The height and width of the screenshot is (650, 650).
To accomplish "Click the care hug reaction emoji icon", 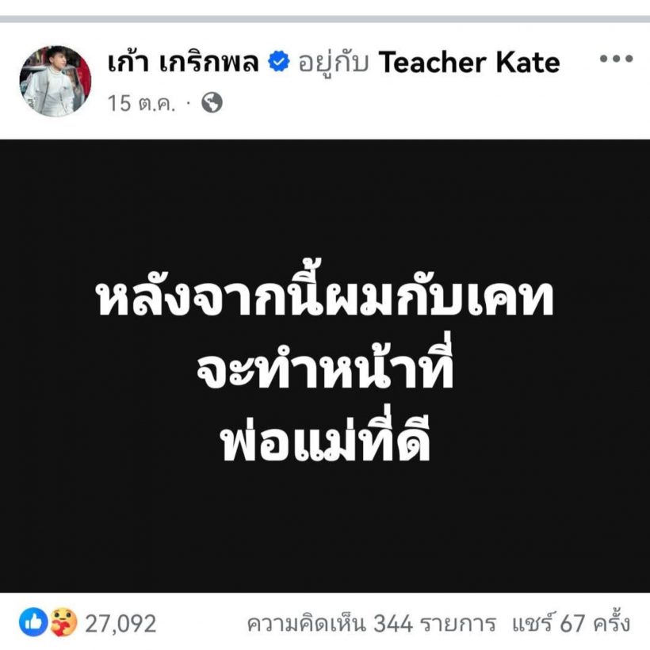I will (63, 621).
